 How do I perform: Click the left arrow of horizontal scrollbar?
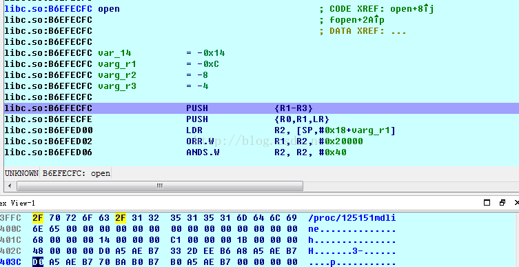10,186
